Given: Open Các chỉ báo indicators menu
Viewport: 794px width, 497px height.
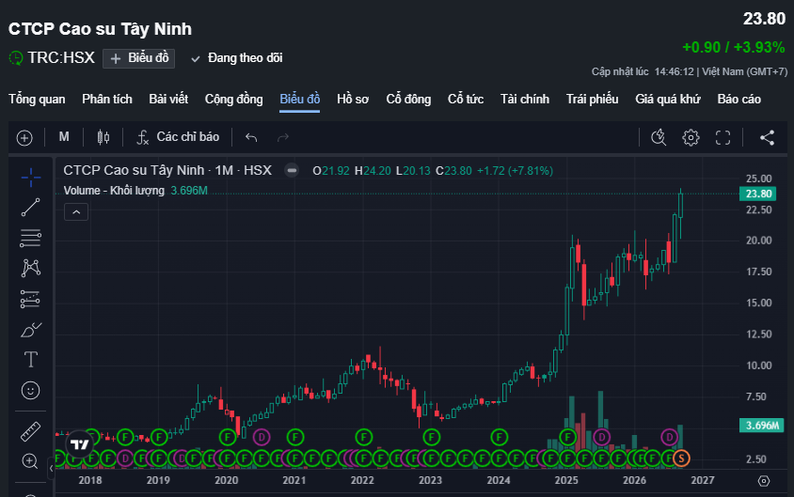Looking at the screenshot, I should click(178, 137).
